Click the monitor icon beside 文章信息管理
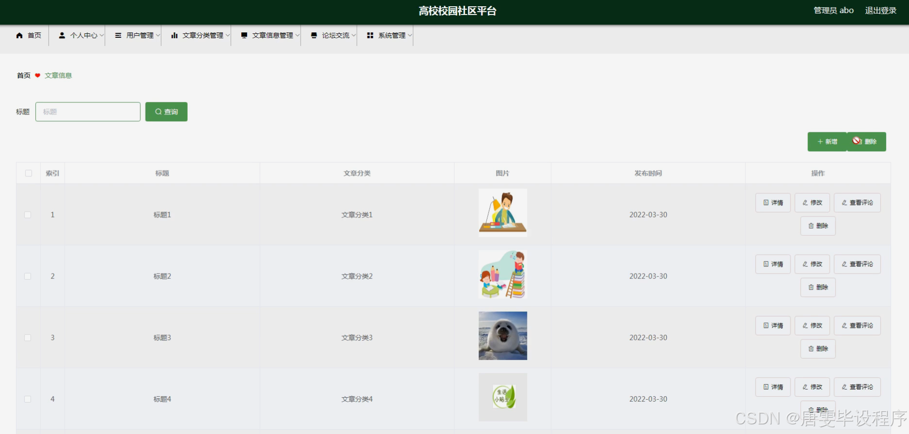The height and width of the screenshot is (434, 909). click(x=244, y=35)
